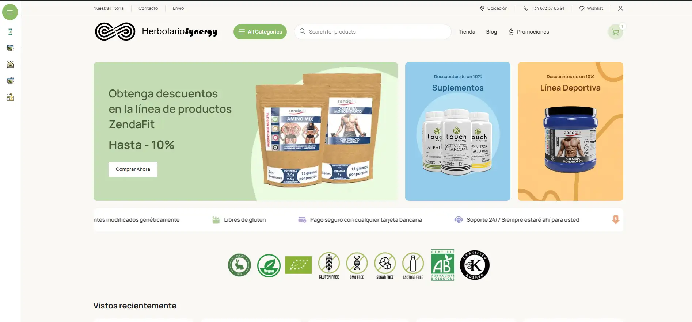This screenshot has height=322, width=692.
Task: Click the 'Vistos recientemente' heading
Action: (135, 306)
